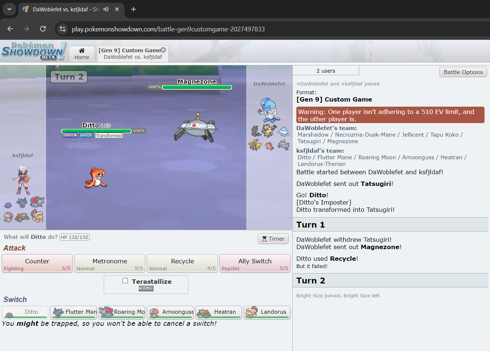Click the 'But it failed!' log message
The image size is (490, 351).
pyautogui.click(x=312, y=266)
